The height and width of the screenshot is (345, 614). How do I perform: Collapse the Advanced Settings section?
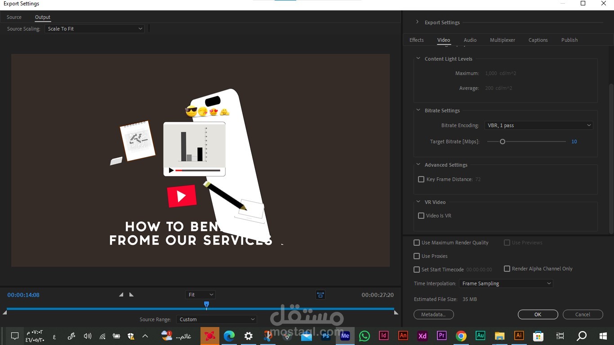pyautogui.click(x=418, y=164)
